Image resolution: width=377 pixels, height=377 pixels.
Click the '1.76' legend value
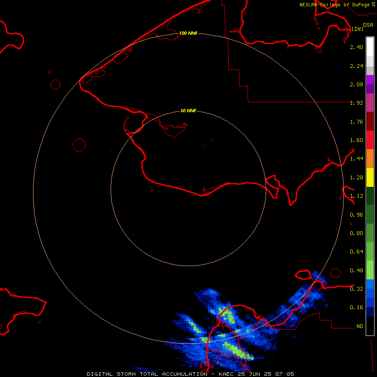click(356, 121)
